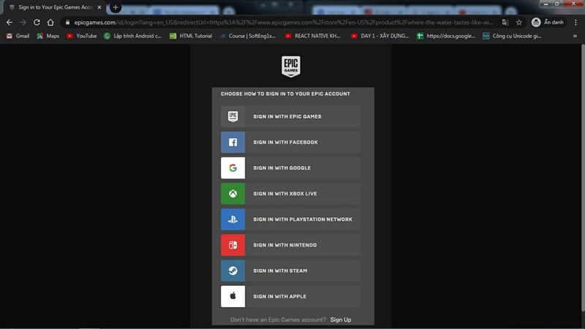View site info via the padlock icon
Viewport: 585px width, 329px height.
pos(67,23)
